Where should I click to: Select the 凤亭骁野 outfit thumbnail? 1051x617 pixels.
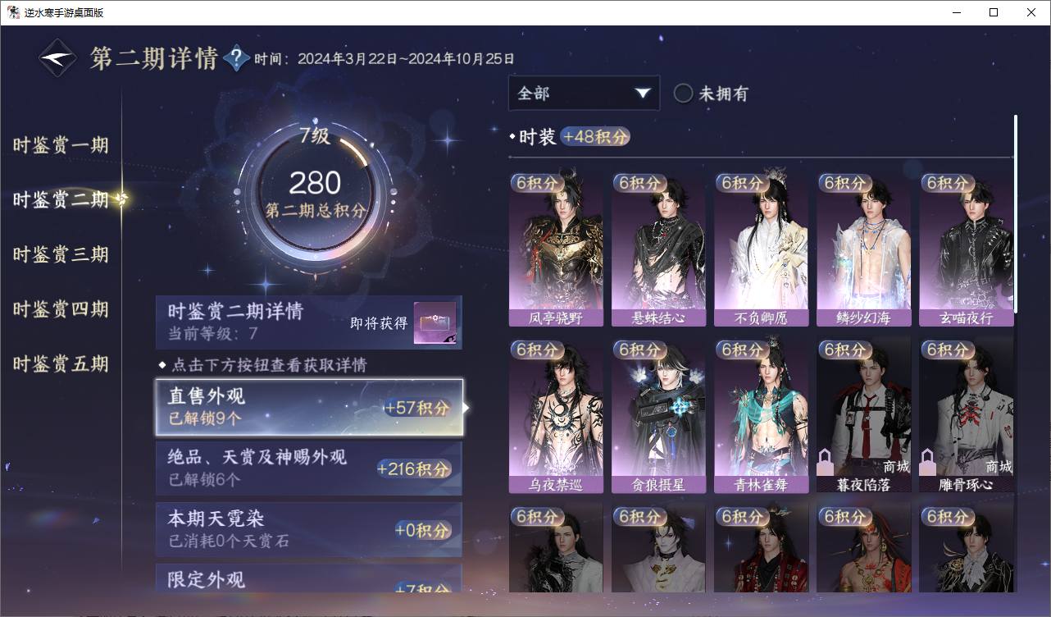click(556, 249)
